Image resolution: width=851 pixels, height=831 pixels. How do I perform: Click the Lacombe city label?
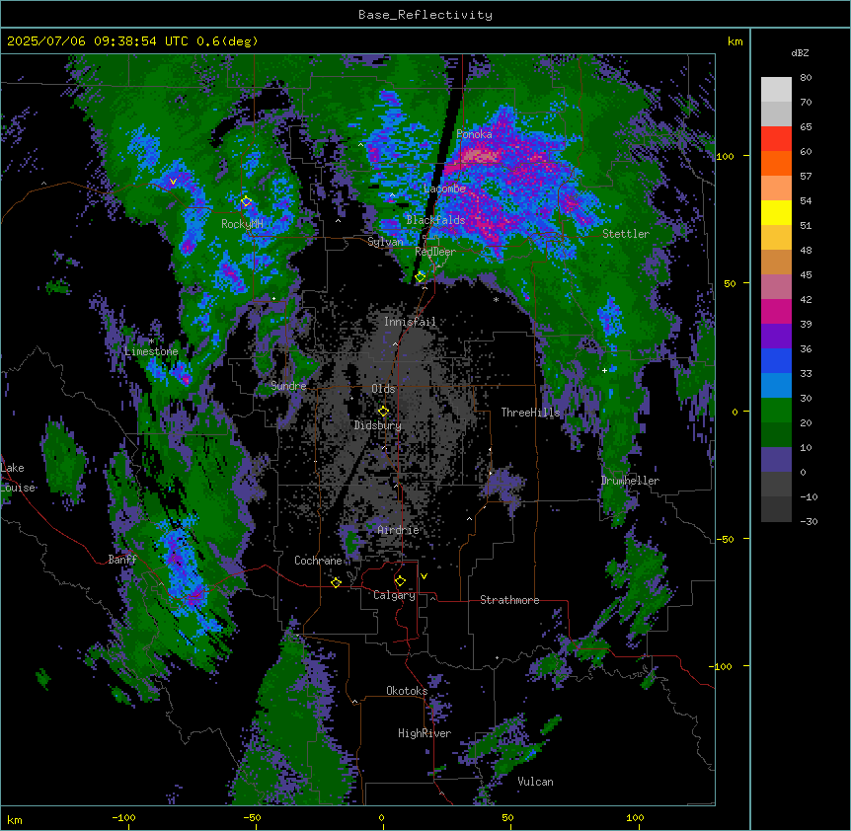444,189
